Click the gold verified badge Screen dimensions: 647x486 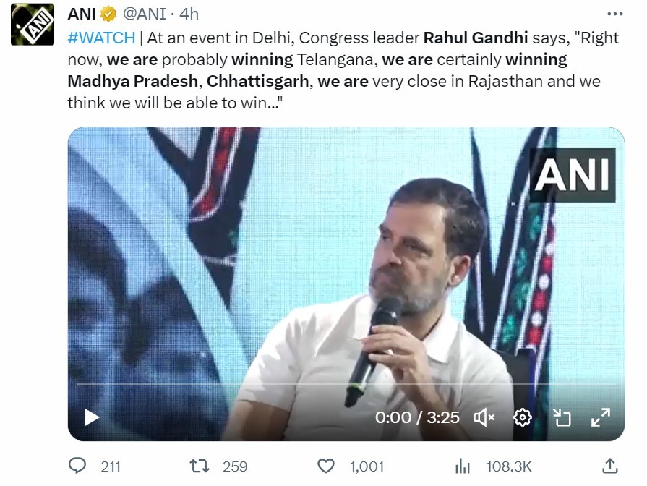tap(109, 14)
